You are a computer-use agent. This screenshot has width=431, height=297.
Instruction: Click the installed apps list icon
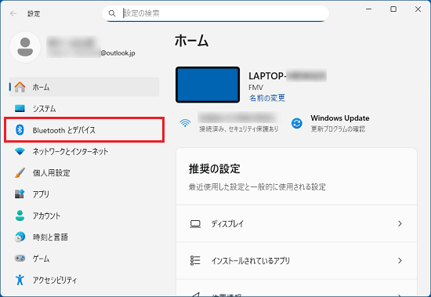coord(195,260)
